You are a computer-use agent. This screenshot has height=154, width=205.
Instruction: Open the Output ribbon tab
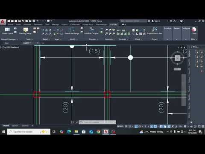(x=64, y=24)
